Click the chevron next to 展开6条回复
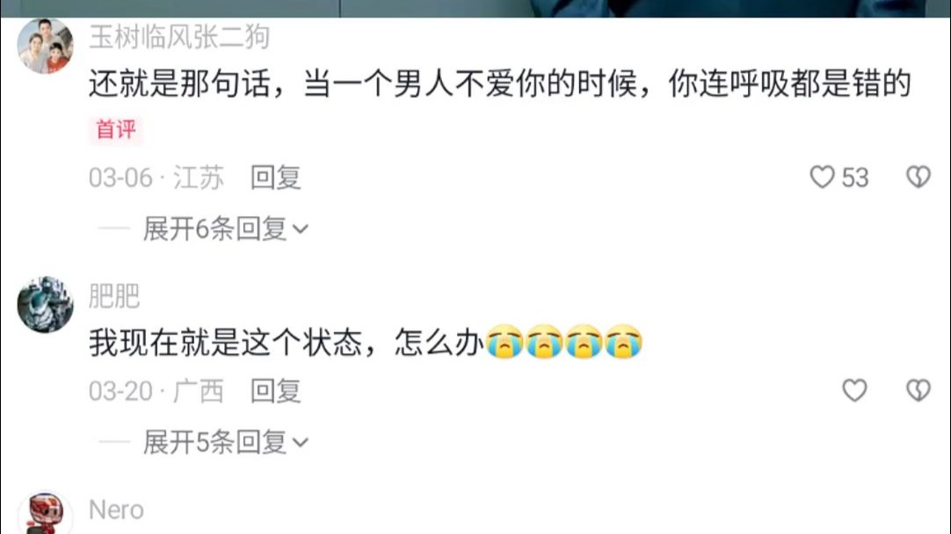Image resolution: width=951 pixels, height=534 pixels. 301,230
